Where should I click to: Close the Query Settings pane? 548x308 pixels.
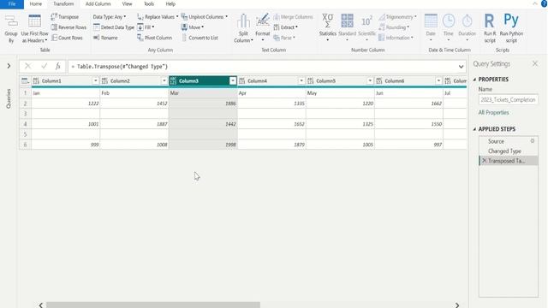[535, 63]
